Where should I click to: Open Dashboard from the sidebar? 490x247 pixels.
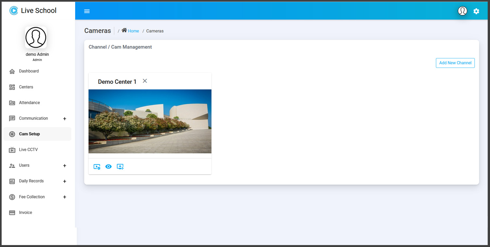29,71
